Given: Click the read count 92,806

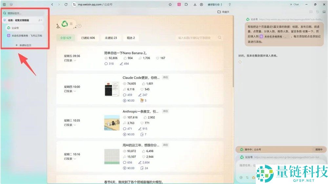Looking at the screenshot, I should click(113, 58).
